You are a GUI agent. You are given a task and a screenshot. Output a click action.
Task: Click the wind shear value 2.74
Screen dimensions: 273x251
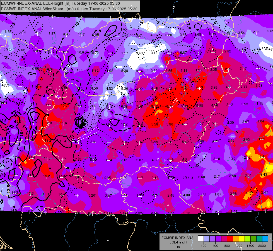(217, 177)
